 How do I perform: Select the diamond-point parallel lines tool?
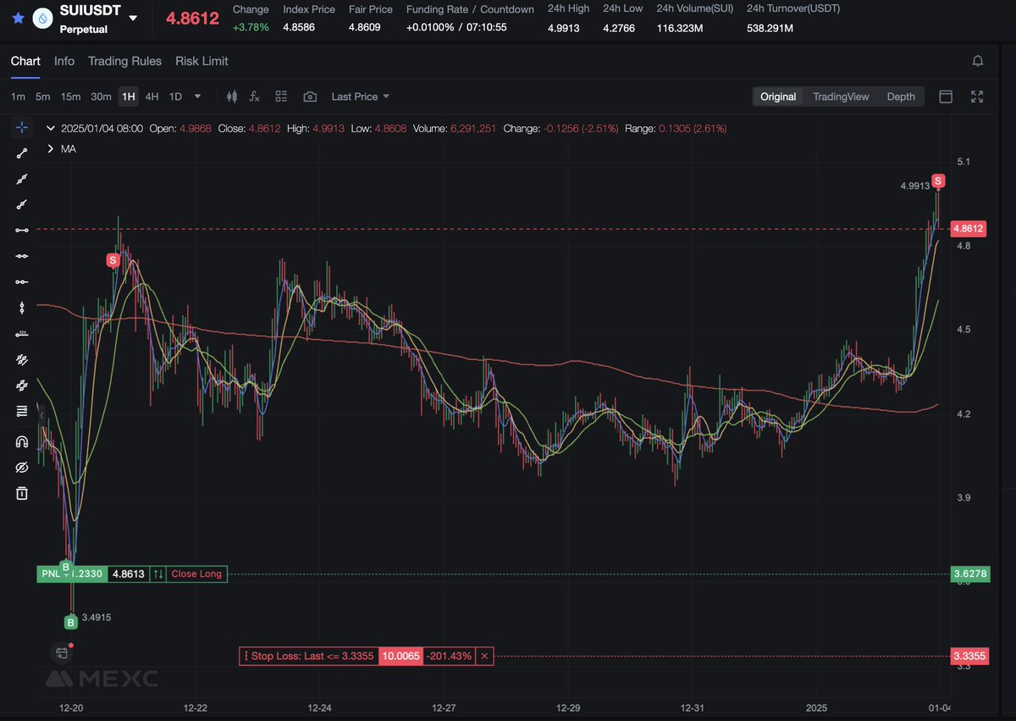pos(22,385)
